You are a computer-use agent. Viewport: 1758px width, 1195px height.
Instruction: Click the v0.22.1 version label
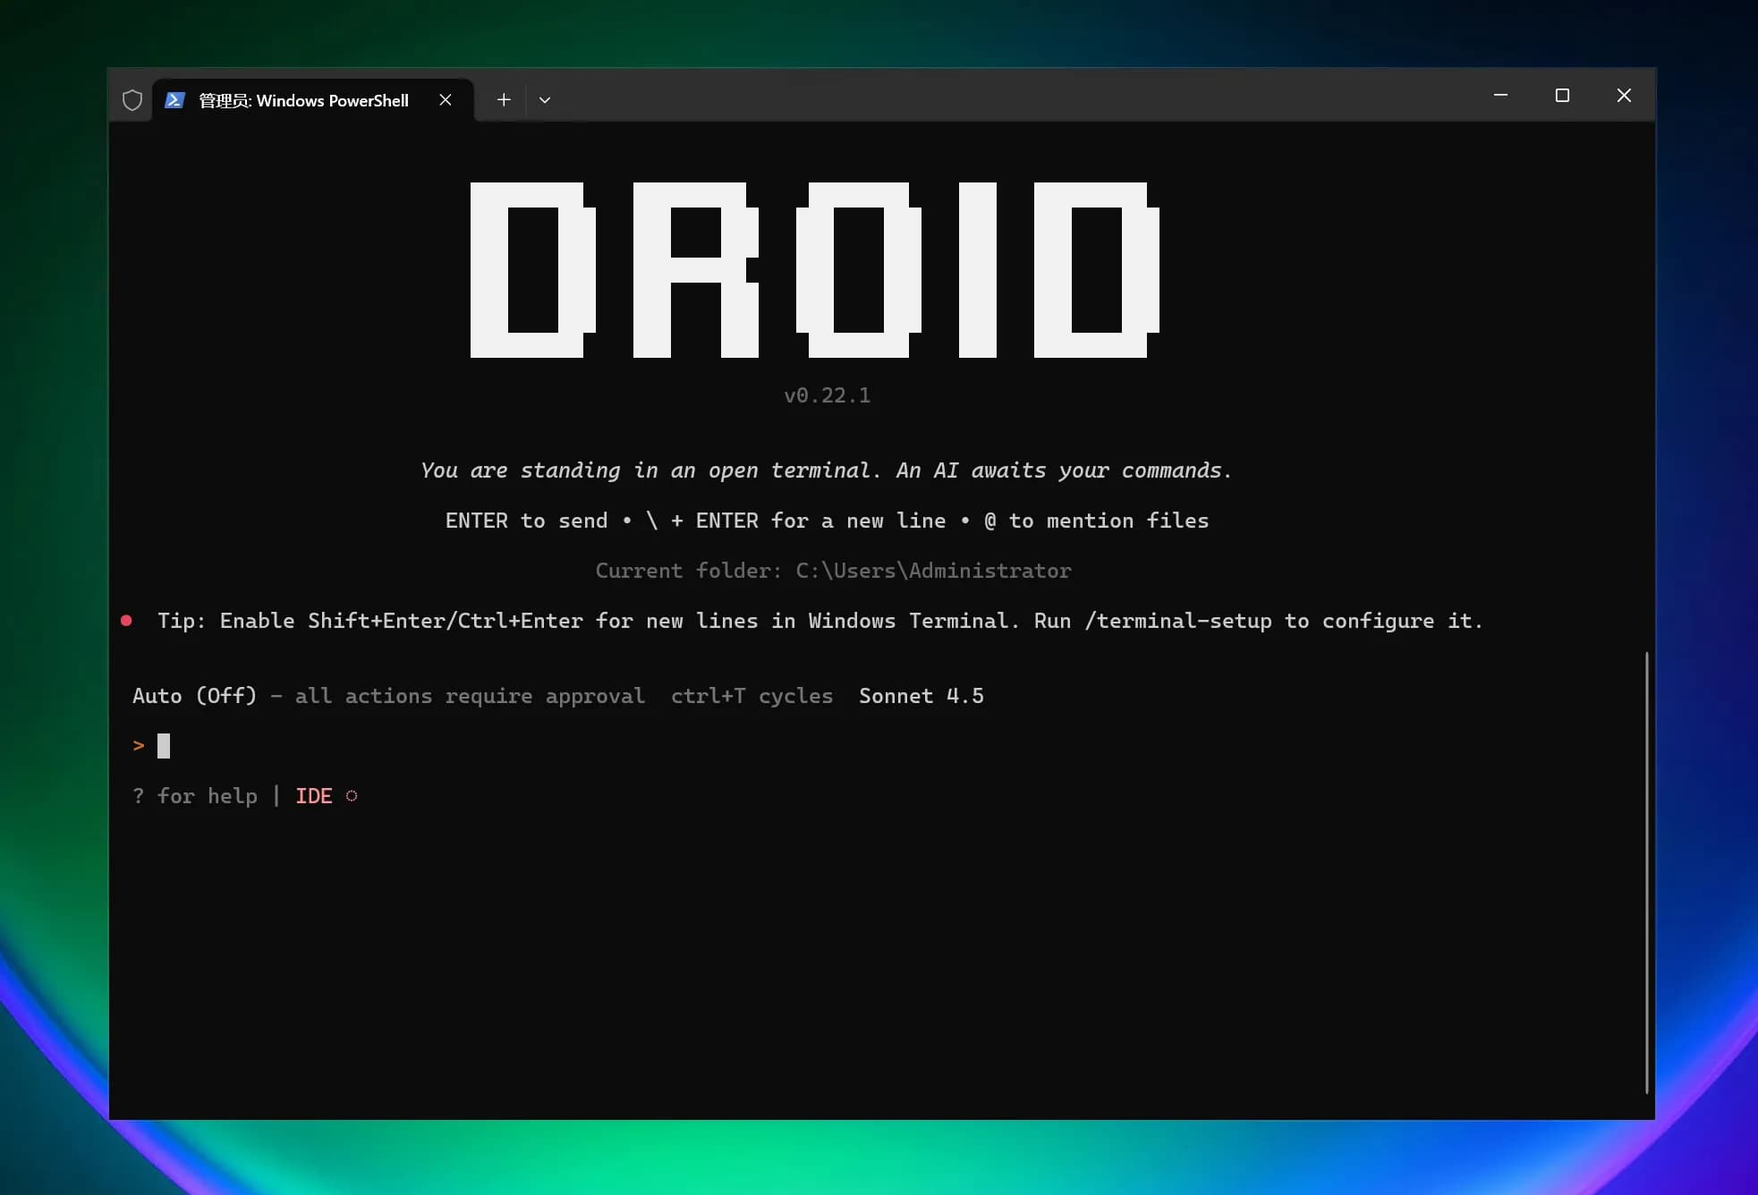coord(826,394)
